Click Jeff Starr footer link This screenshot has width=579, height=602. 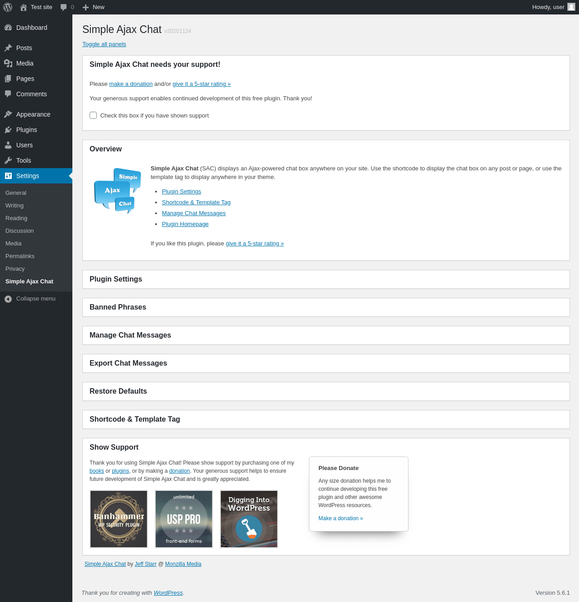(x=146, y=564)
